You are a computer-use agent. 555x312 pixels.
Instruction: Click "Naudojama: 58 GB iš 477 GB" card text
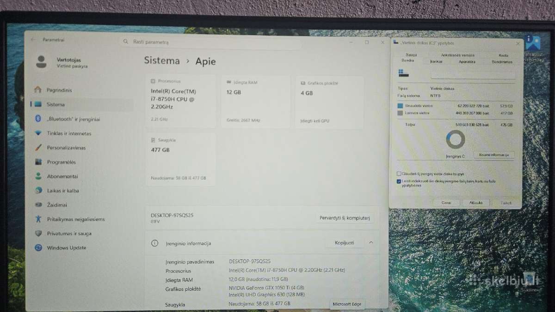(179, 178)
